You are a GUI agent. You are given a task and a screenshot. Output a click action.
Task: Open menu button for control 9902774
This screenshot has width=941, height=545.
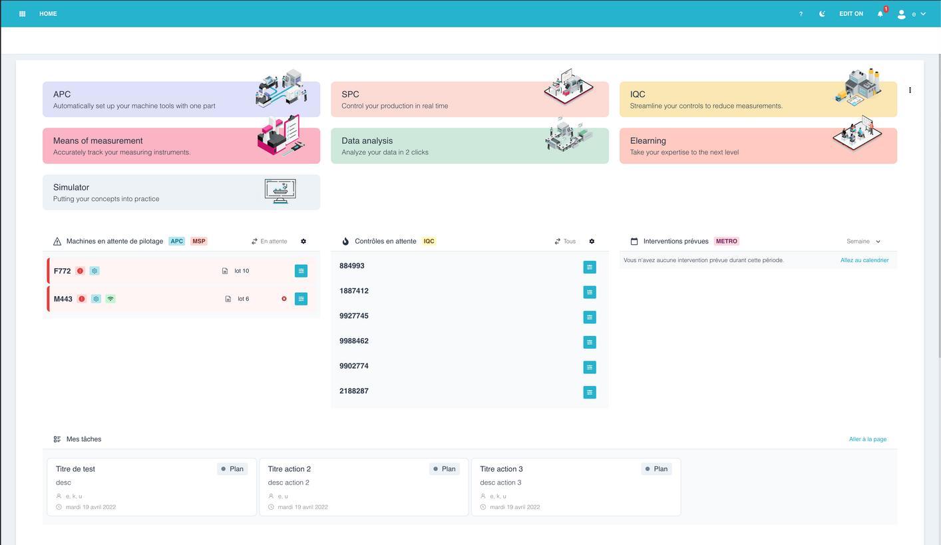click(589, 367)
